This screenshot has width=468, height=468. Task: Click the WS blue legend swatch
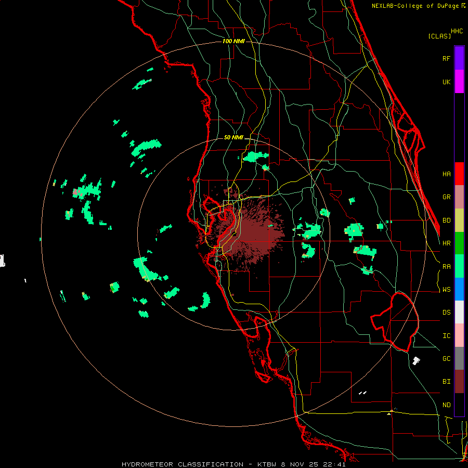click(459, 289)
